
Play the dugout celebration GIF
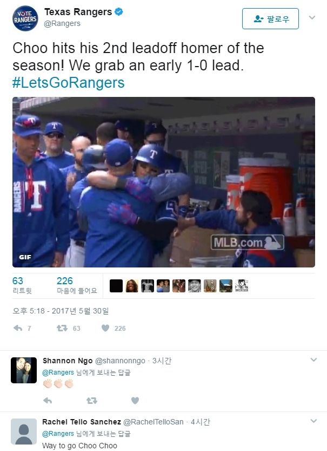pyautogui.click(x=164, y=182)
